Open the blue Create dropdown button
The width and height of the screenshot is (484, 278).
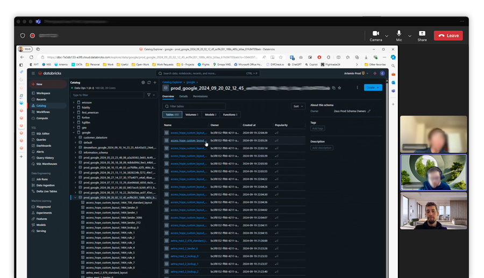tap(373, 88)
